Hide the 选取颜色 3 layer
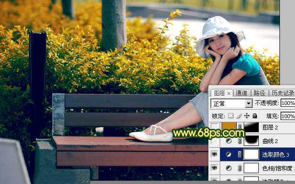 (x=215, y=154)
